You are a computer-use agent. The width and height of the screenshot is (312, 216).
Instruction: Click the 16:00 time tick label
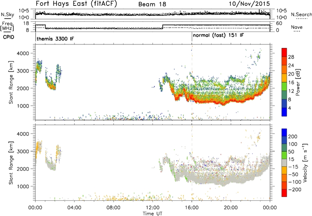click(191, 208)
